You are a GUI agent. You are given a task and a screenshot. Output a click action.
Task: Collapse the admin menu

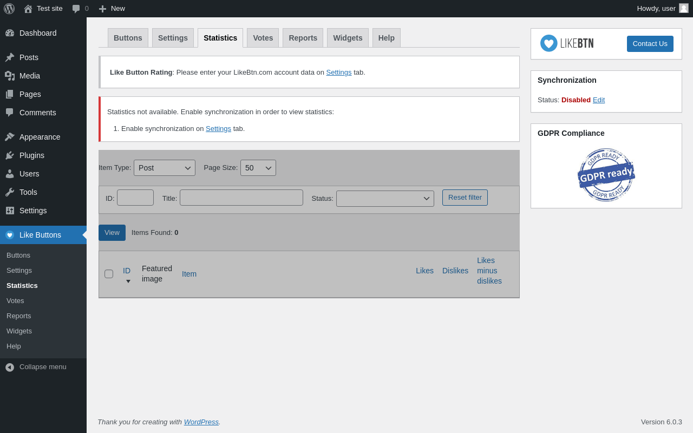click(43, 367)
